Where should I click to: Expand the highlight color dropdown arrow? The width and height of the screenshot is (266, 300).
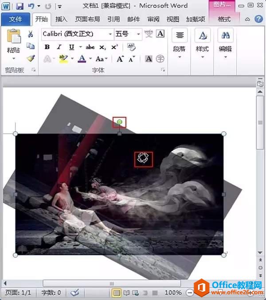pyautogui.click(x=72, y=58)
